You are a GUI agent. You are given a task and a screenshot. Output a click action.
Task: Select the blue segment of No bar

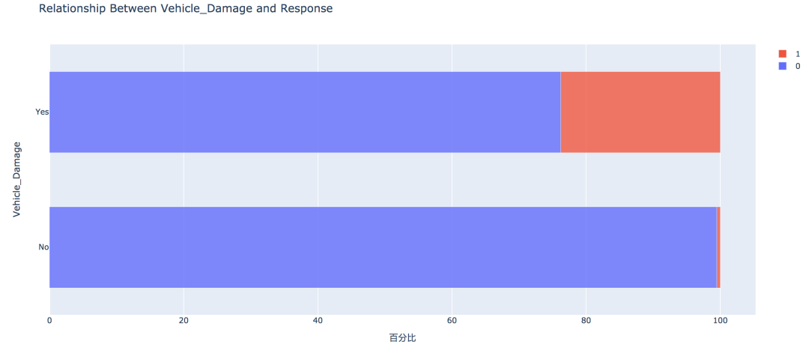coord(382,247)
